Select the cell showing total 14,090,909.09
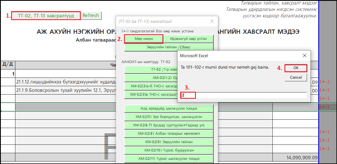337x164 pixels. click(x=296, y=157)
